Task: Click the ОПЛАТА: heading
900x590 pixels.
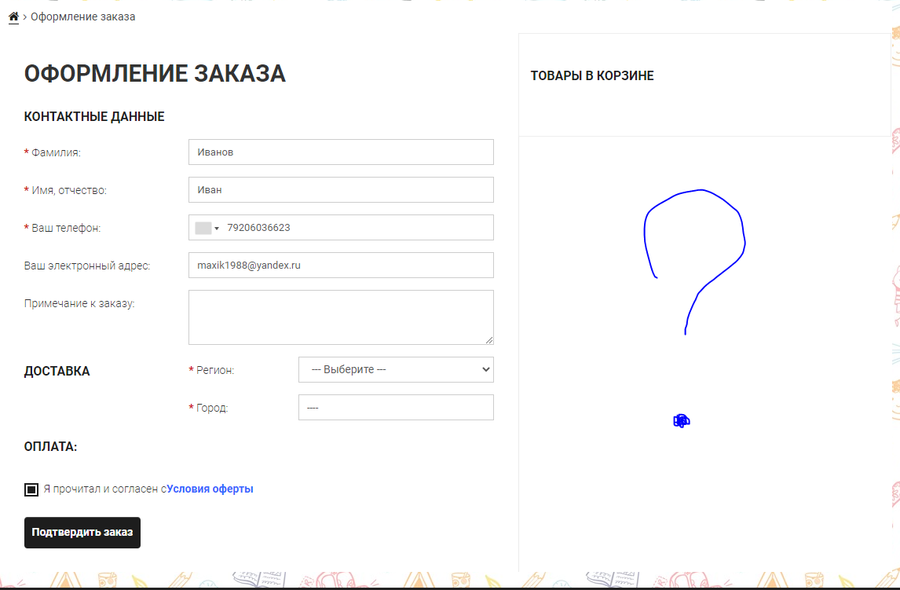Action: (50, 446)
